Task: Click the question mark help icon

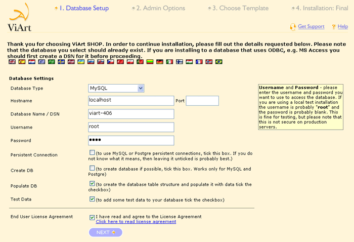Action: (333, 27)
